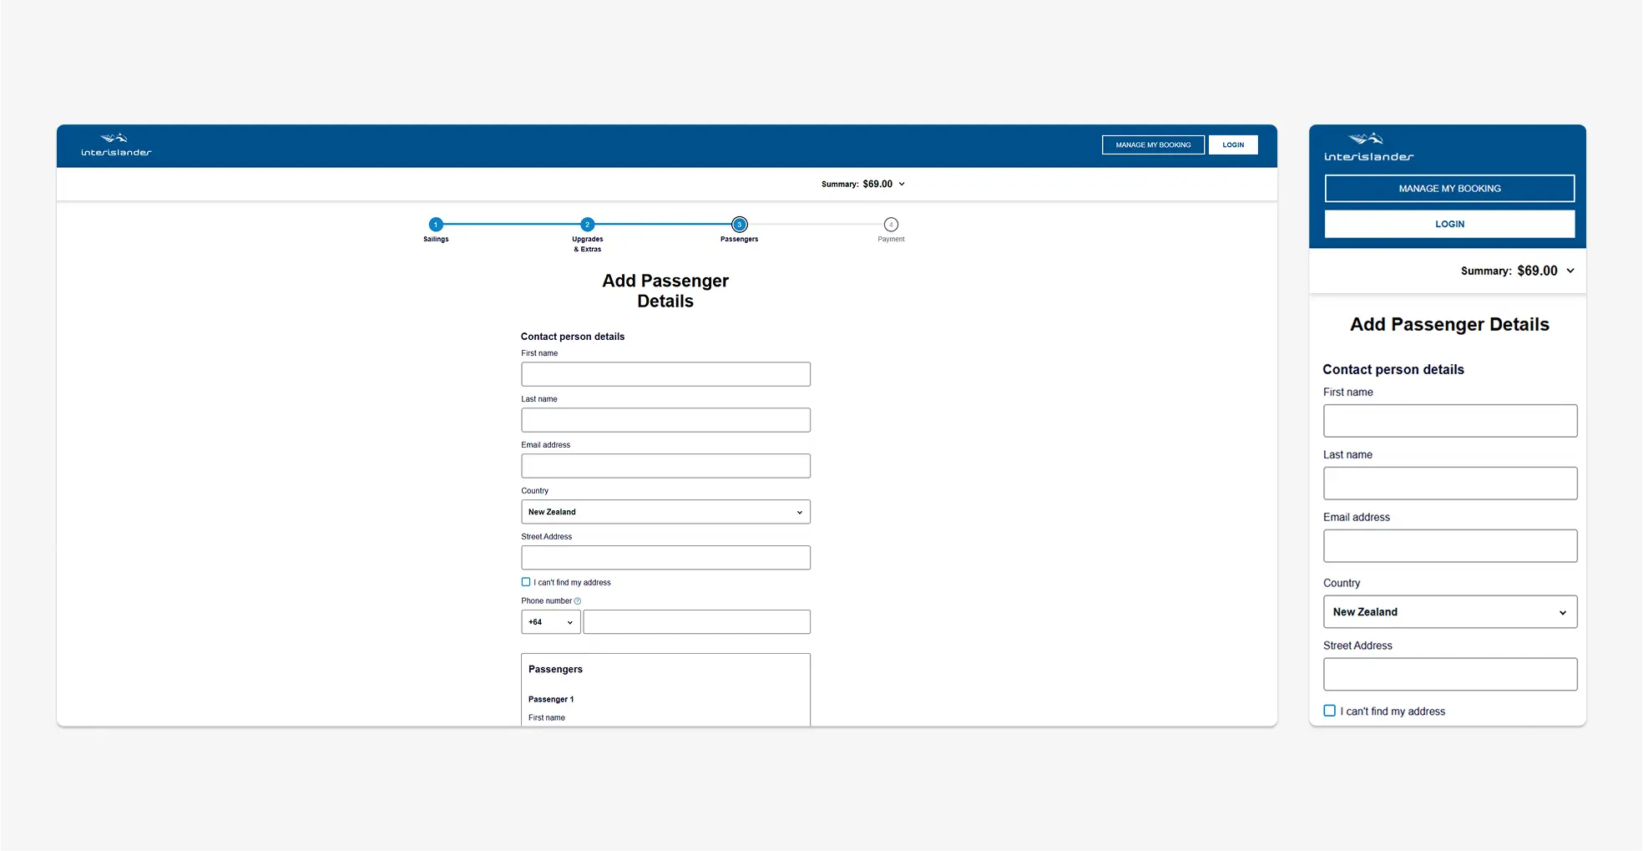
Task: Click "Add Passenger Details" title in mobile view
Action: click(x=1450, y=325)
